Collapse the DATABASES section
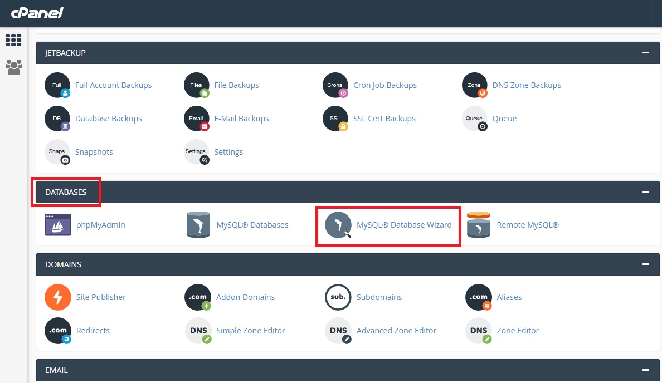Viewport: 662px width, 383px height. tap(645, 192)
